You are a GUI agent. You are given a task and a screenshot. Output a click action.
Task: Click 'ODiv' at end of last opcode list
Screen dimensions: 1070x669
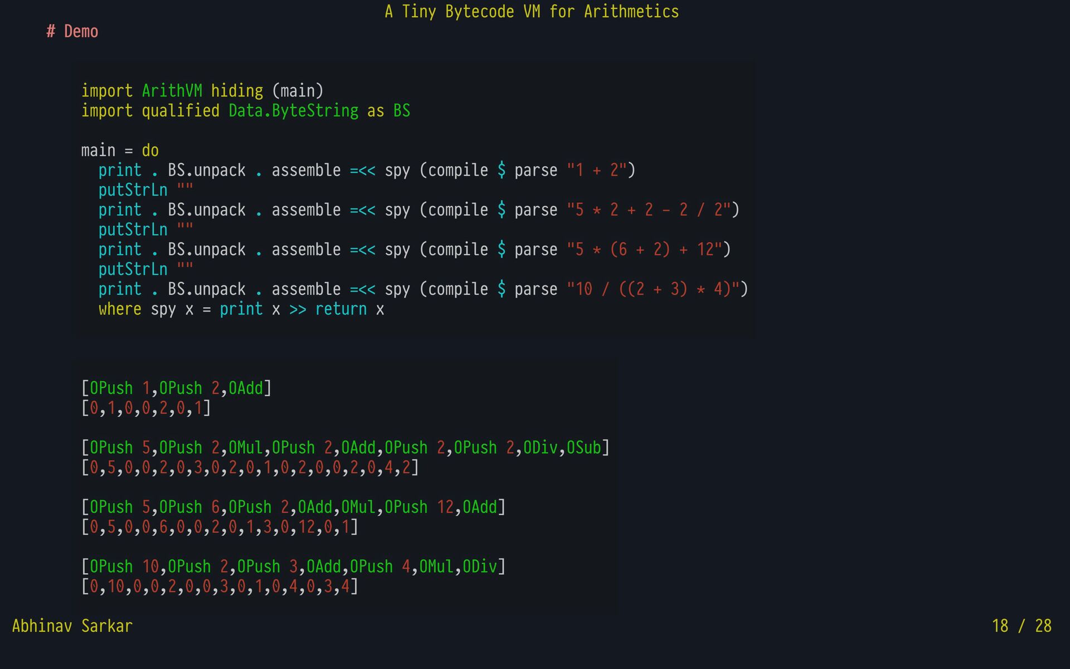coord(479,567)
